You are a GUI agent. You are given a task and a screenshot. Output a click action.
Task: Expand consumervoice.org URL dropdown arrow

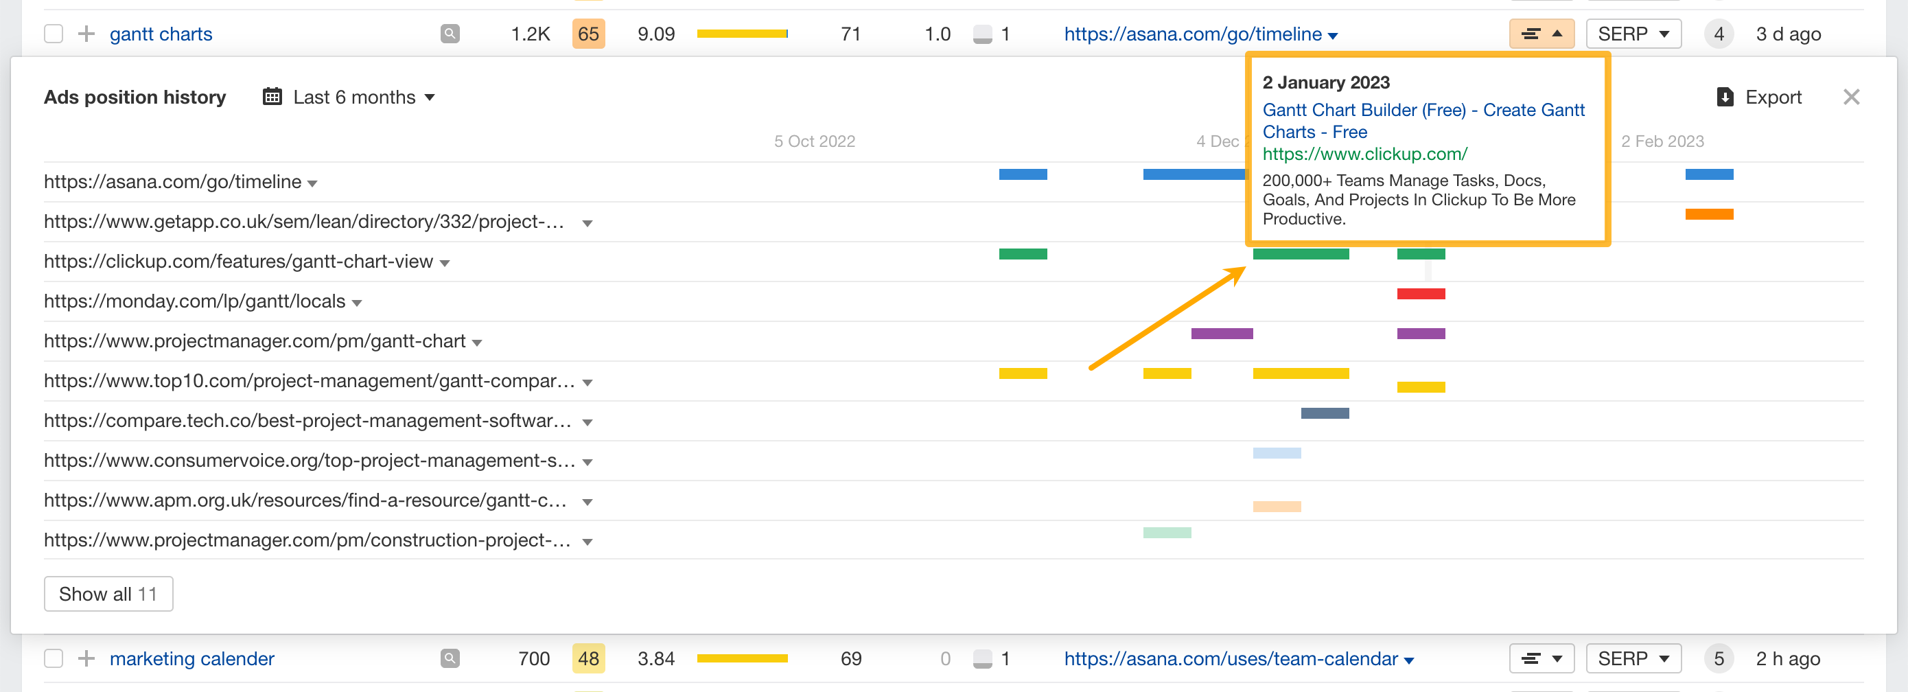tap(587, 462)
